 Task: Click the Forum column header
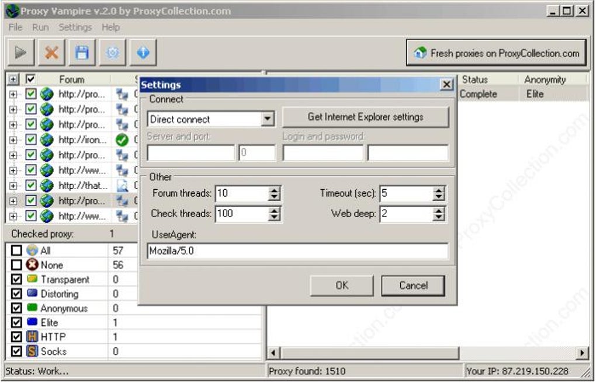72,79
